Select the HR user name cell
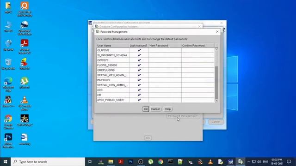 (113, 95)
